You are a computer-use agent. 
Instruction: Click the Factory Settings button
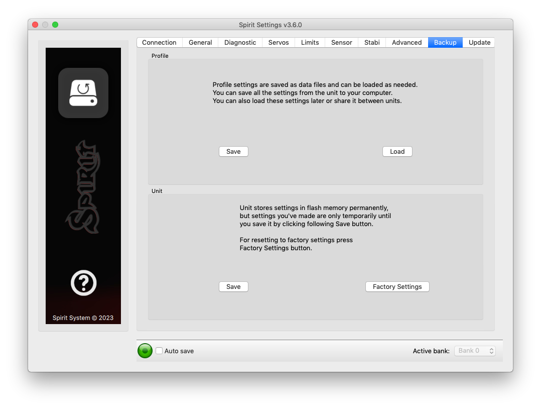click(x=397, y=287)
